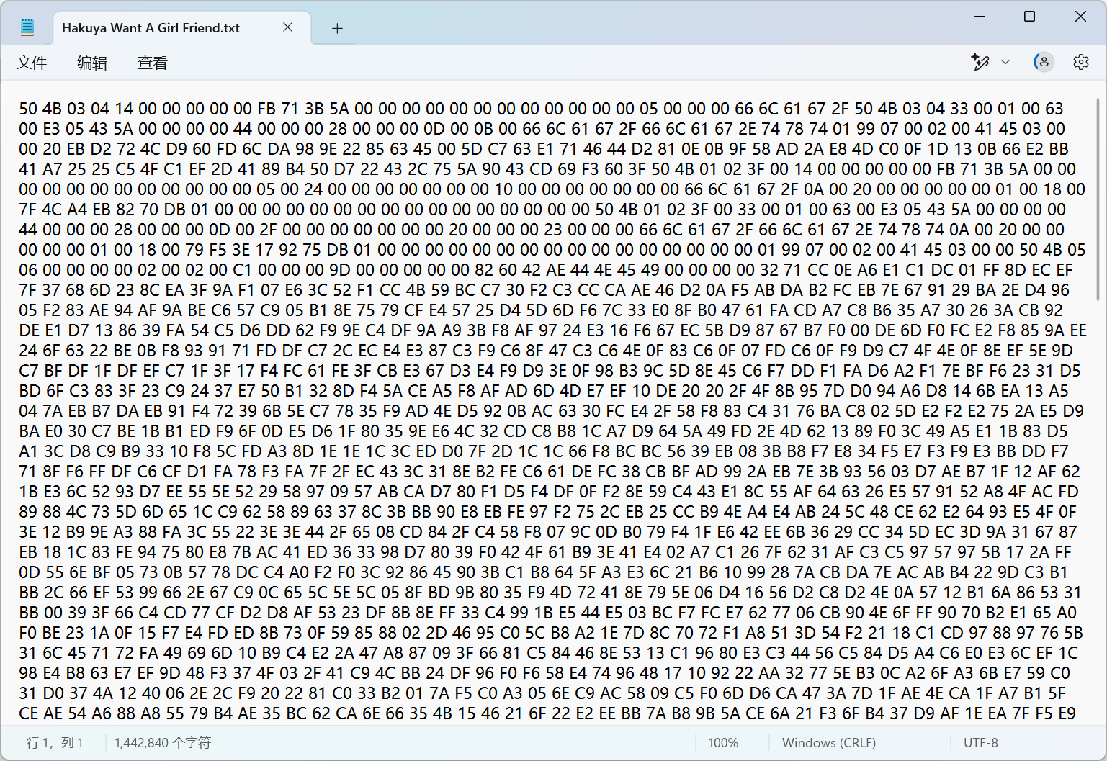Add a new tab with plus button
This screenshot has width=1107, height=761.
coord(337,28)
